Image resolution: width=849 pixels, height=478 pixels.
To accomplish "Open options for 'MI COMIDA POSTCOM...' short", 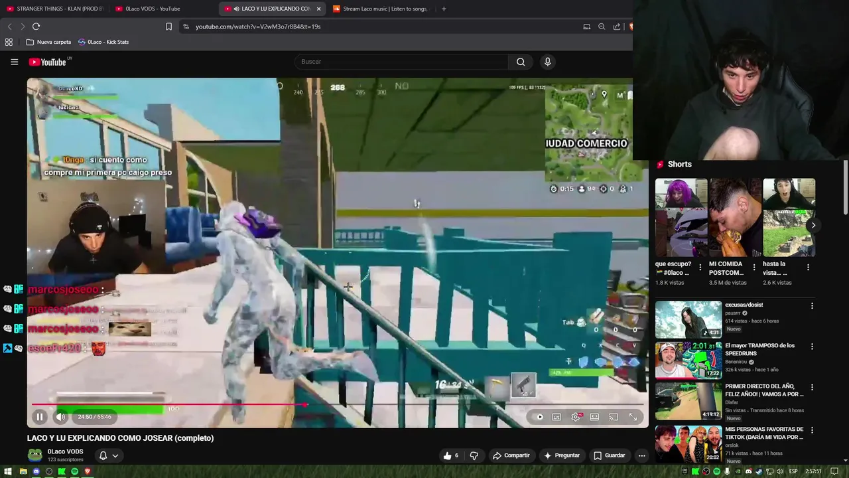I will click(753, 268).
